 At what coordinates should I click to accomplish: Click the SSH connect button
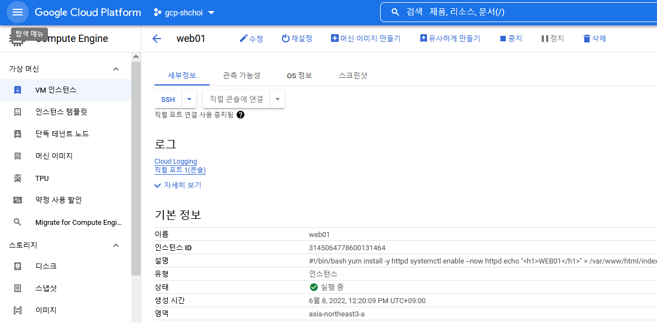coord(168,100)
